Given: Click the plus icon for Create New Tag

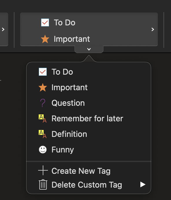Looking at the screenshot, I should tap(43, 170).
